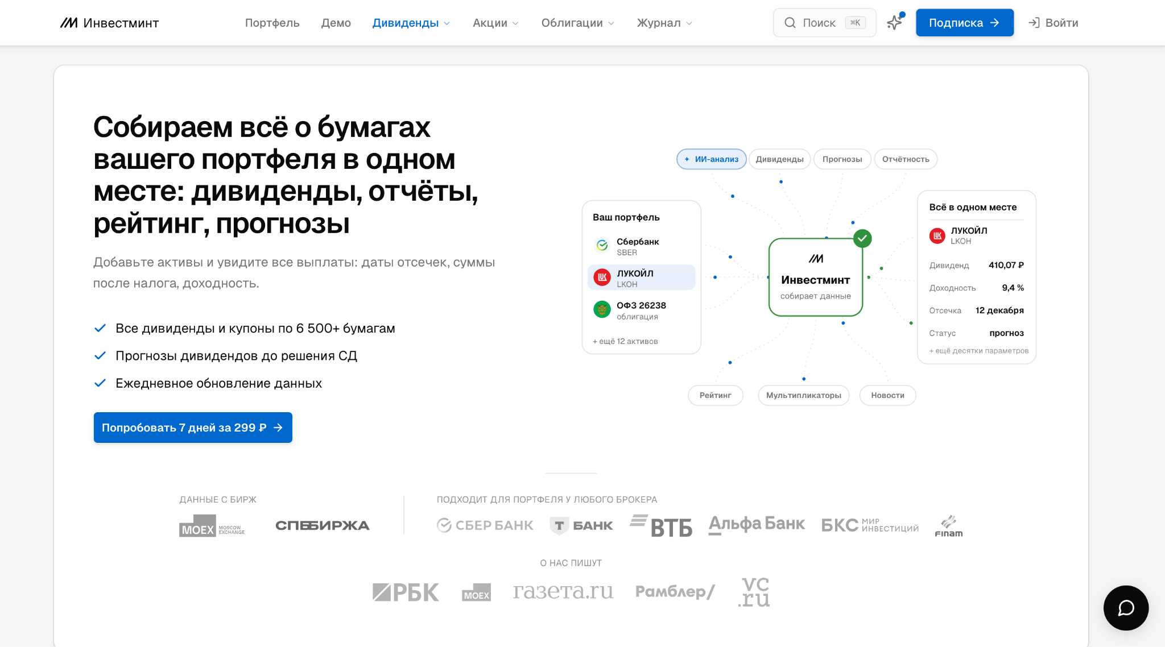
Task: Click the cutoff date 12 декабря
Action: pos(999,310)
